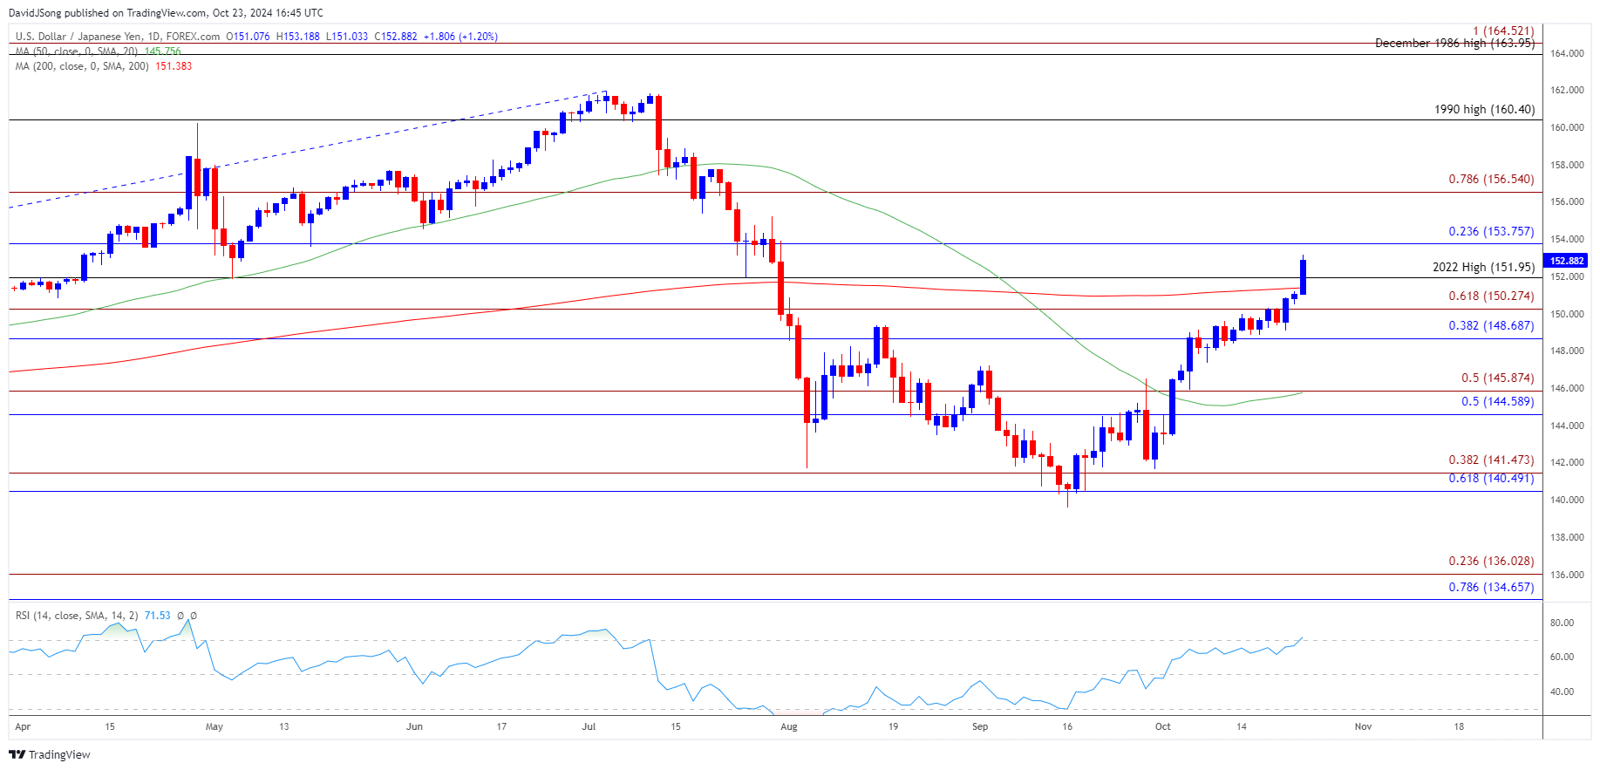1600x770 pixels.
Task: Click the 0.786 (156.540) Fibonacci label
Action: click(1491, 180)
